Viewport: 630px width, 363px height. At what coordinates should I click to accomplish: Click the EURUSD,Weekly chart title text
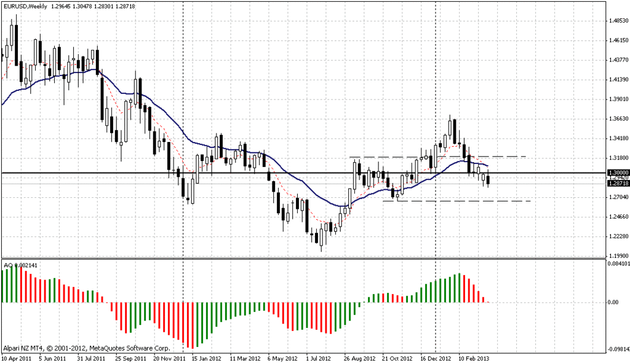[25, 6]
